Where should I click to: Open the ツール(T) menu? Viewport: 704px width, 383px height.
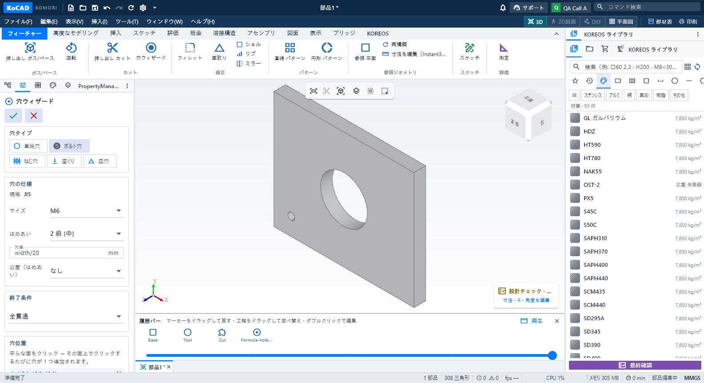tap(127, 21)
